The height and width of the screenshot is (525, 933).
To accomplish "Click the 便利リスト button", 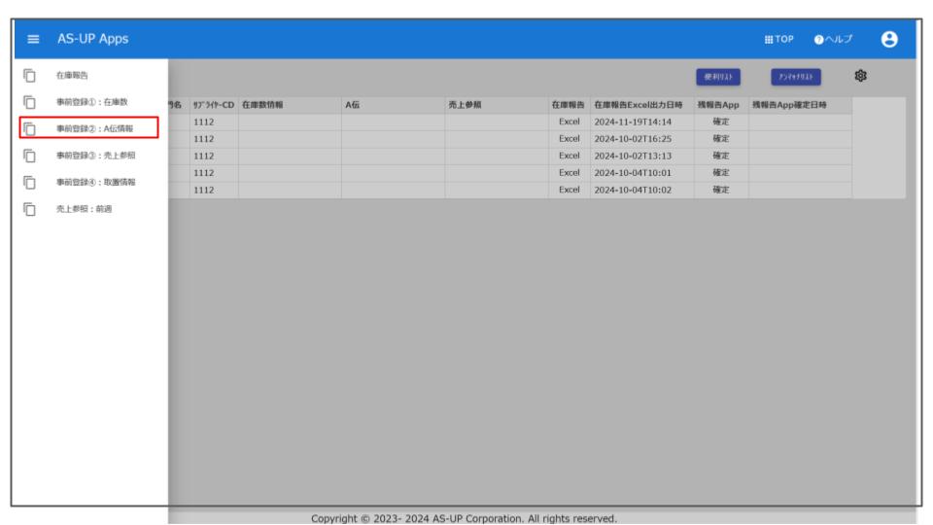I will 720,77.
